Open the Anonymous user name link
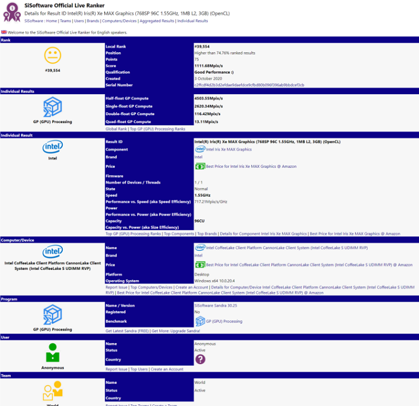419x406 pixels. pyautogui.click(x=205, y=344)
